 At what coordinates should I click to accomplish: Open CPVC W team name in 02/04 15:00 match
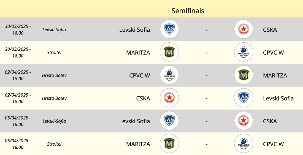(139, 75)
